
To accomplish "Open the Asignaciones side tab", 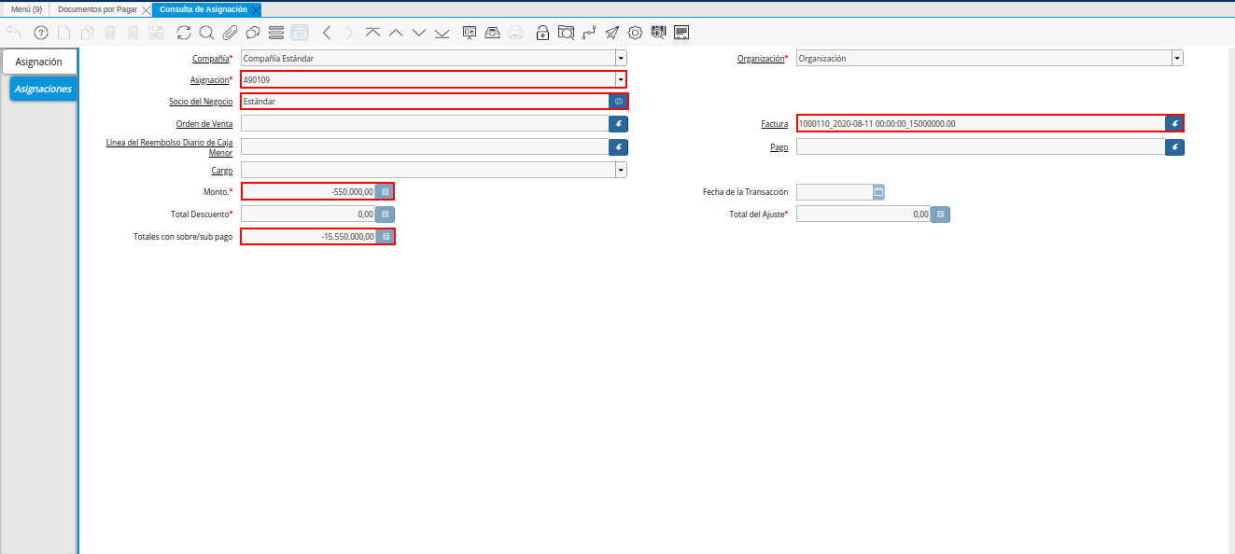I will click(x=43, y=89).
